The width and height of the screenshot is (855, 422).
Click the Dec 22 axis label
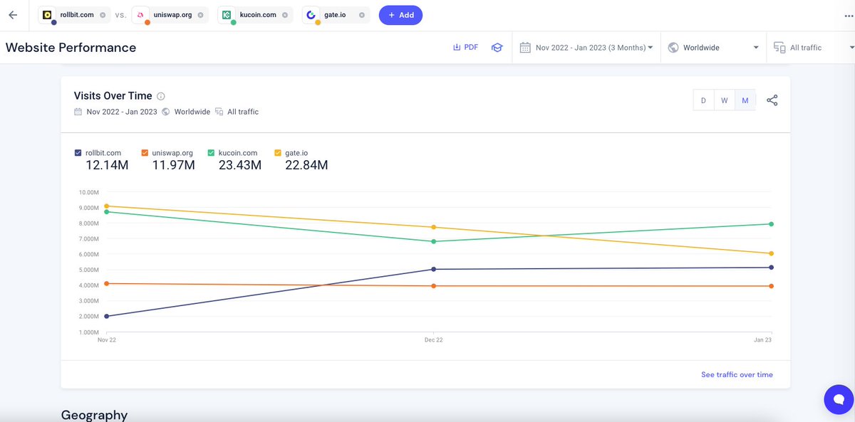(x=434, y=340)
